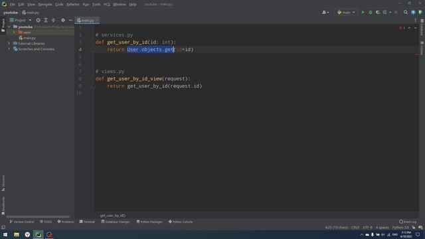Viewport: 425px width, 239px height.
Task: Open the Help menu
Action: coord(133,5)
